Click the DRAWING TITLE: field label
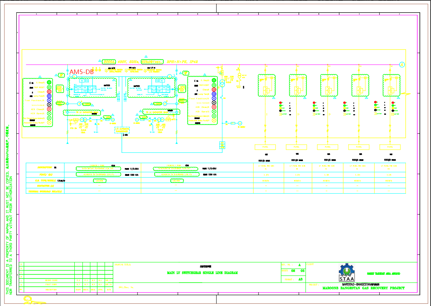This screenshot has width=431, height=306. [123, 265]
